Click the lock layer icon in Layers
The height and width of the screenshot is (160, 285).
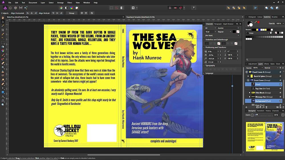point(283,68)
